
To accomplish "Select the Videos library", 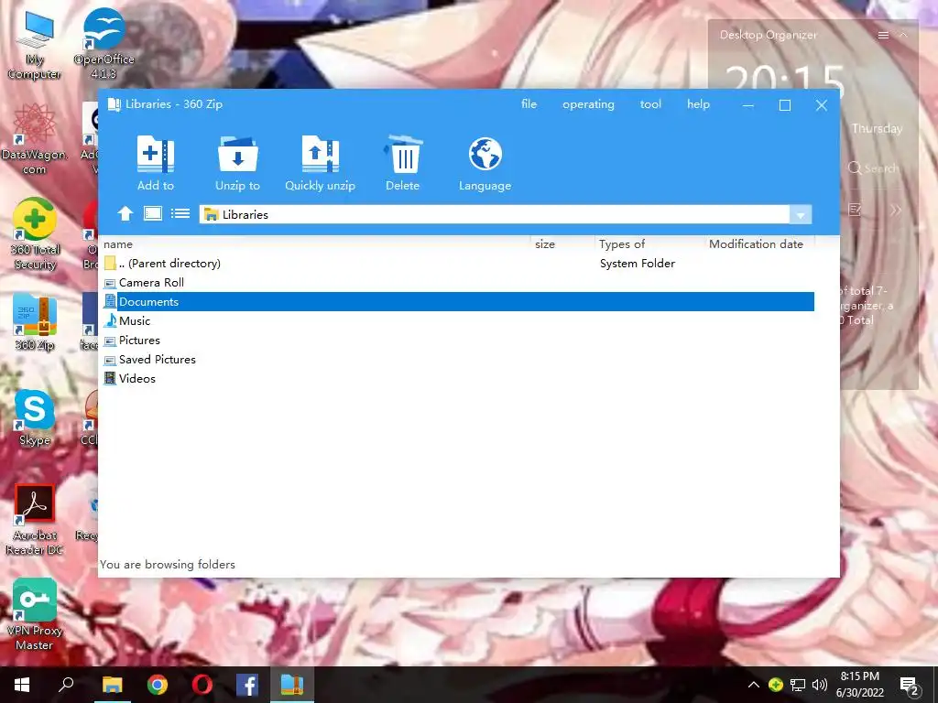I will 458,378.
